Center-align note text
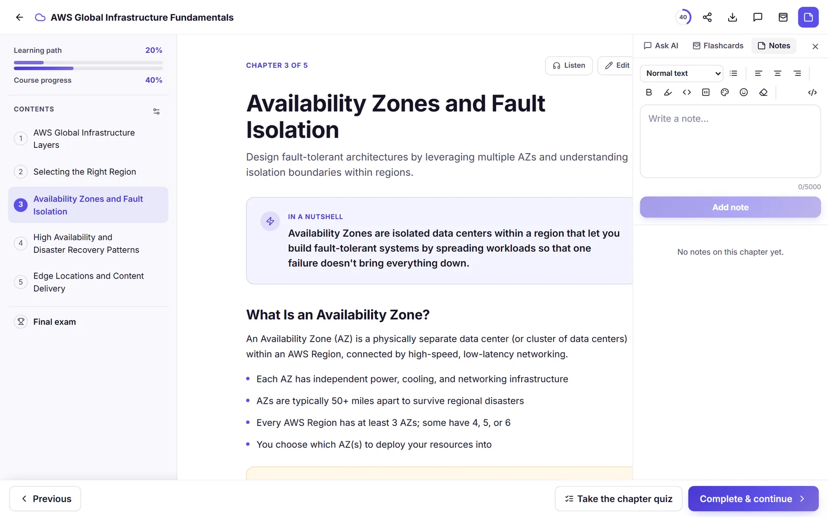Screen dimensions: 828x517 point(778,73)
